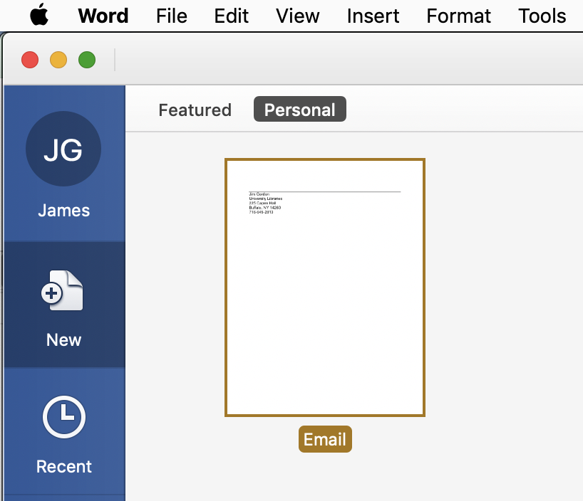Open the Word application menu
The height and width of the screenshot is (501, 583).
click(x=103, y=16)
